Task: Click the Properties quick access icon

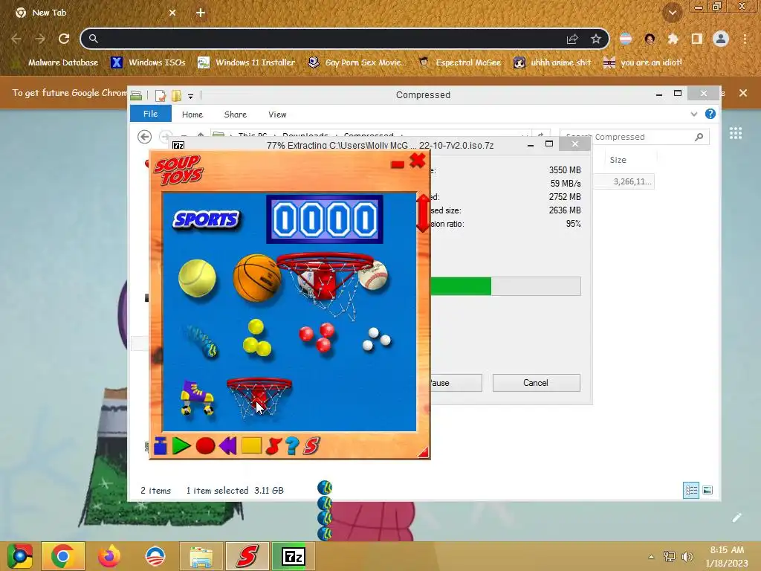Action: (x=161, y=96)
